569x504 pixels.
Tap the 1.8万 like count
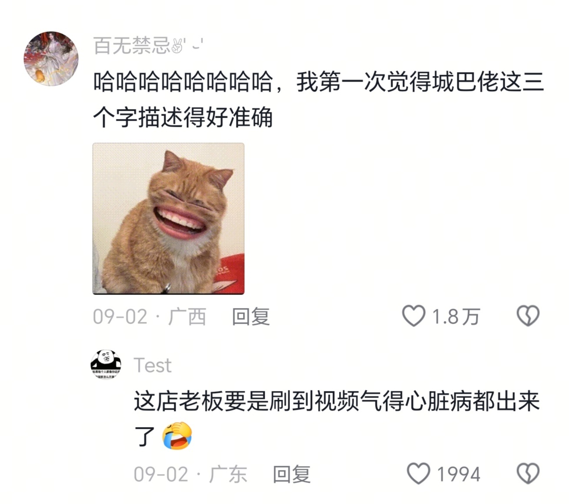coord(456,316)
